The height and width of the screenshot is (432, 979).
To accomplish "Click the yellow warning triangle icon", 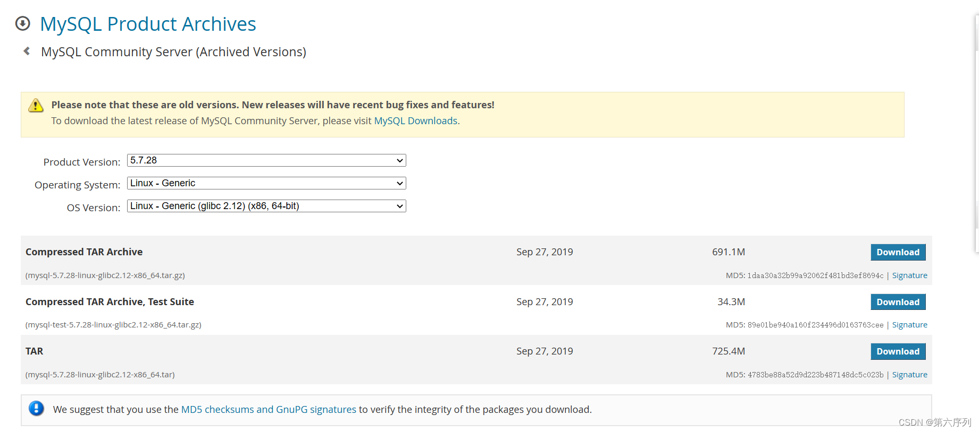I will pos(36,105).
